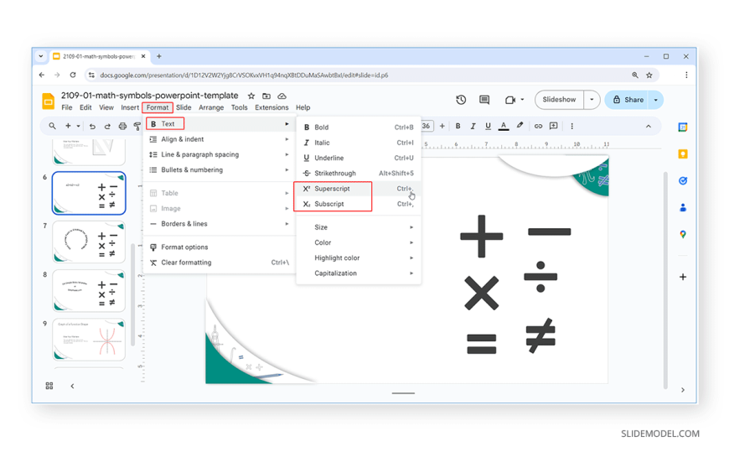Click the video call camera icon

pos(510,100)
